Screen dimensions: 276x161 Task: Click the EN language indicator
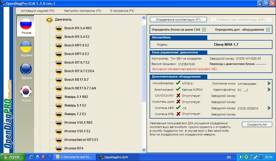tap(229, 157)
